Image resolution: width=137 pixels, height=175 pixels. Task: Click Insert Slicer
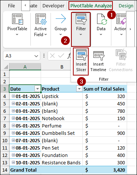(81, 62)
